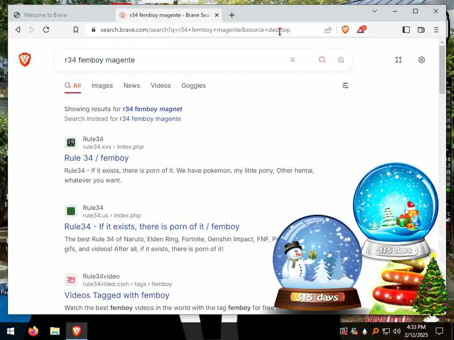The height and width of the screenshot is (340, 454).
Task: Click the rule34.us site favicon
Action: coord(71,211)
